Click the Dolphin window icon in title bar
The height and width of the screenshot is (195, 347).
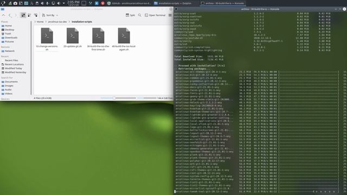(2, 9)
